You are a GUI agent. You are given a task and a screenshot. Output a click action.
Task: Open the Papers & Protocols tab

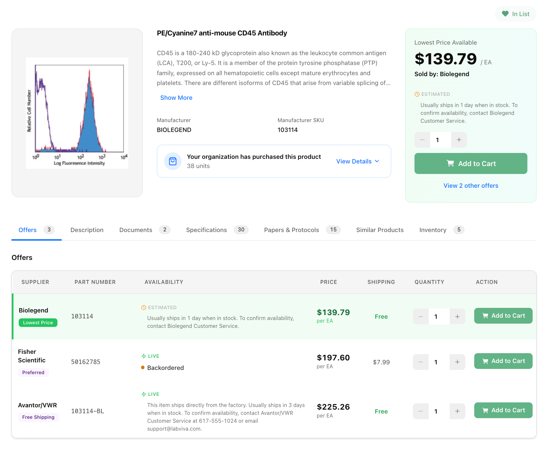(302, 230)
